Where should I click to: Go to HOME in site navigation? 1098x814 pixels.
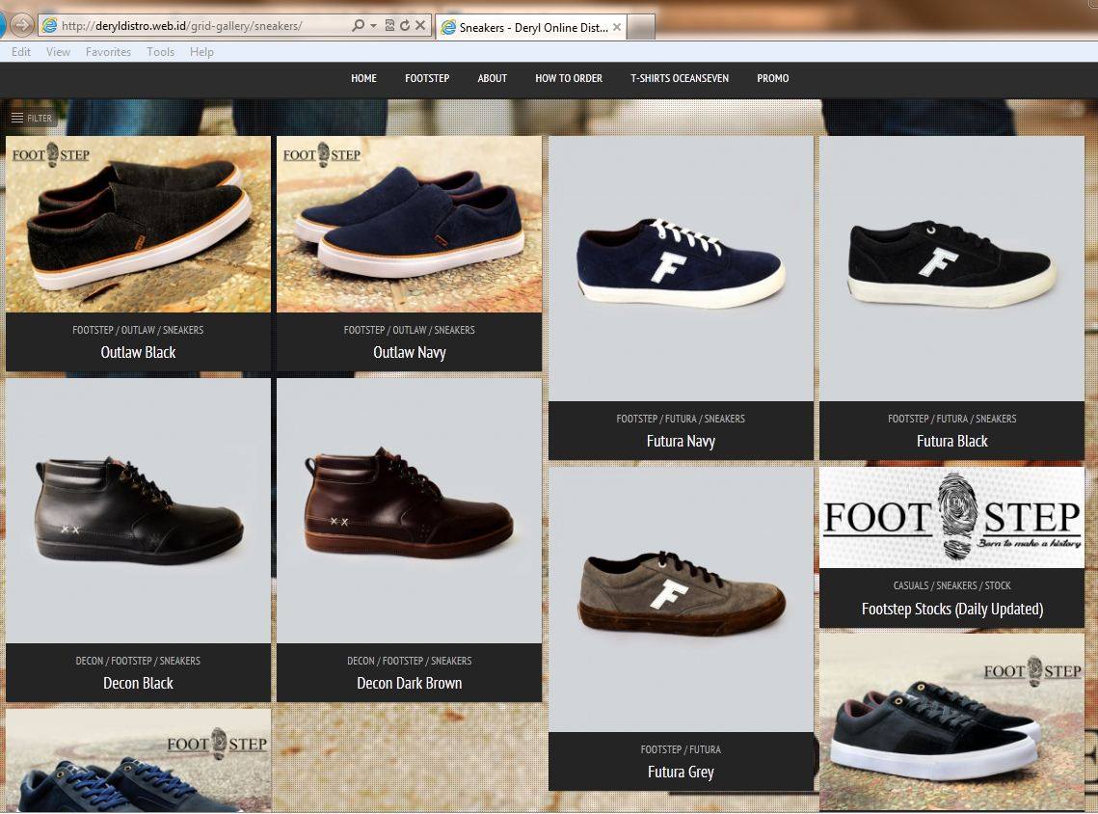pos(363,78)
